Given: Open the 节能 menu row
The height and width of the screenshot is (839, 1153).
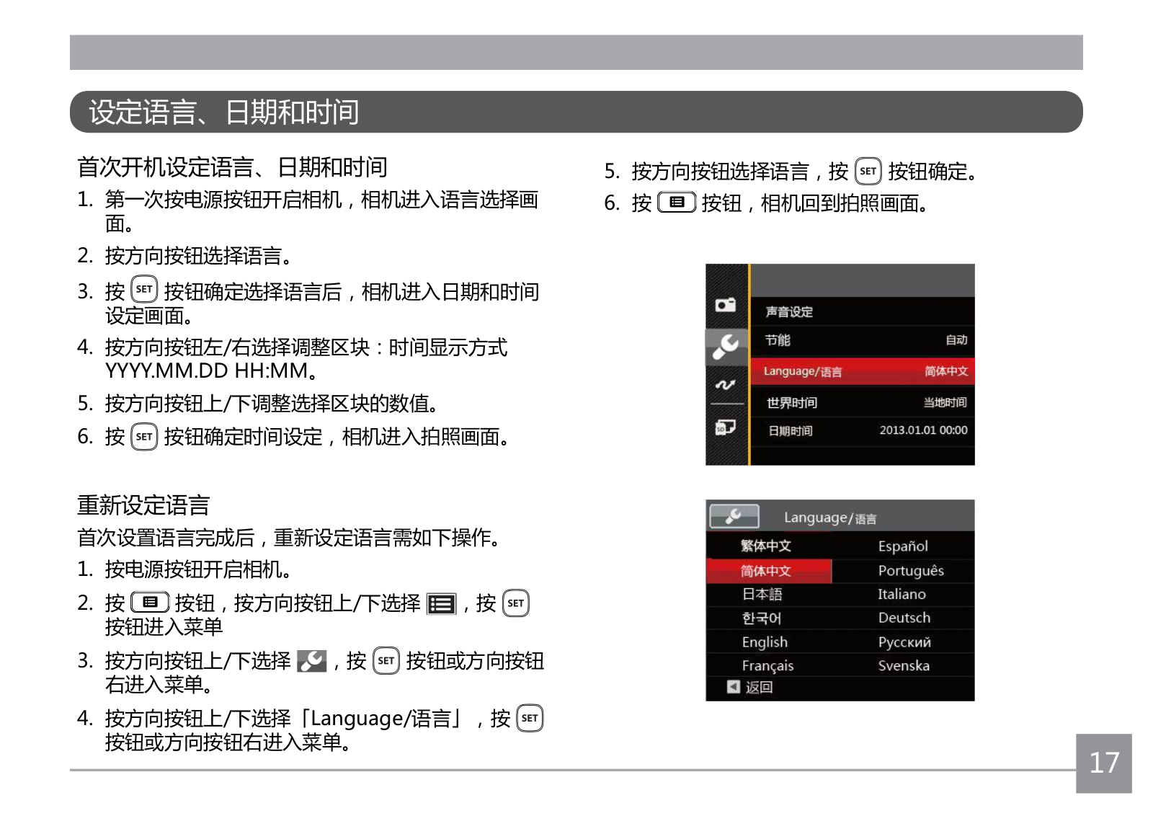Looking at the screenshot, I should click(863, 340).
